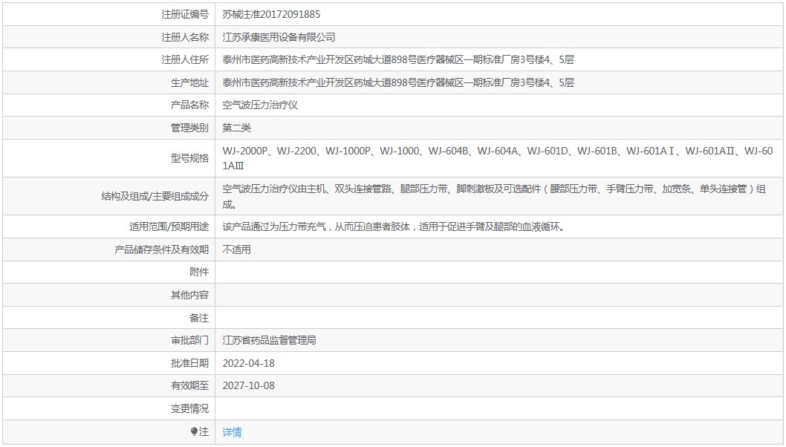
Task: Click the 适用范围/预期用途 label
Action: click(169, 227)
